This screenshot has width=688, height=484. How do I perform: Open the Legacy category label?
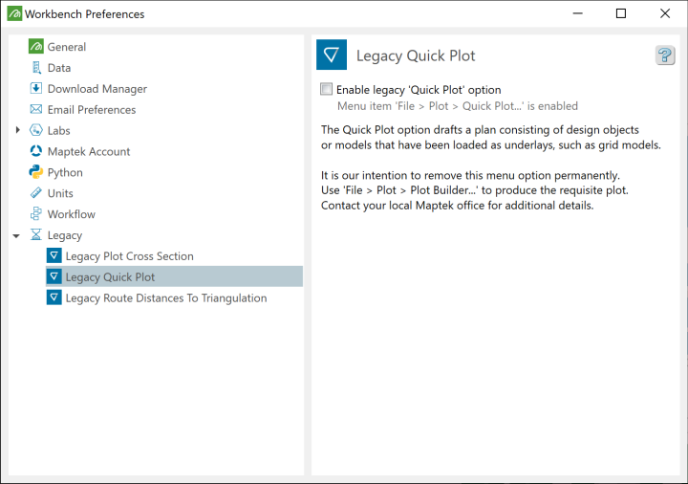64,235
